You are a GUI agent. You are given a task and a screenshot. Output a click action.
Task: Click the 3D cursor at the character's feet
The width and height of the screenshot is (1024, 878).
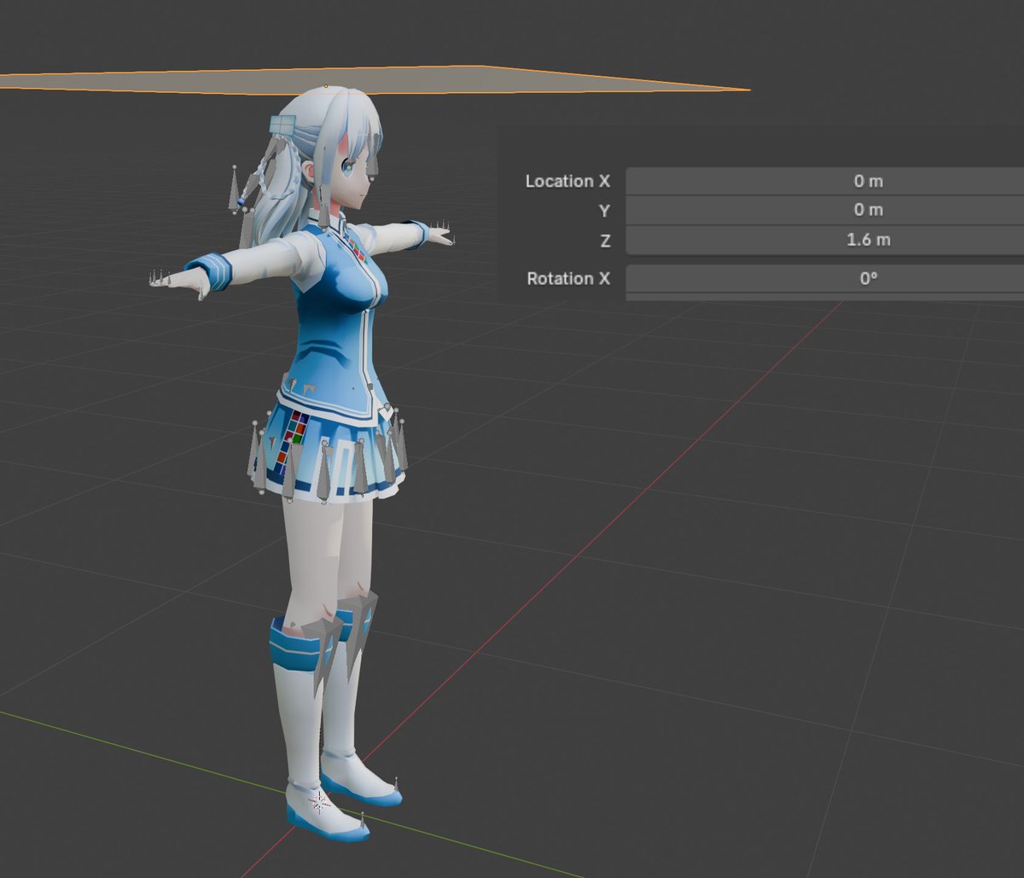click(x=320, y=801)
